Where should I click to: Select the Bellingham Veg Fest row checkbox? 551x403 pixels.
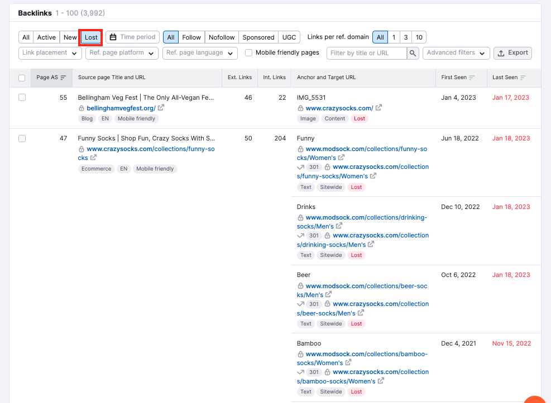click(x=22, y=98)
